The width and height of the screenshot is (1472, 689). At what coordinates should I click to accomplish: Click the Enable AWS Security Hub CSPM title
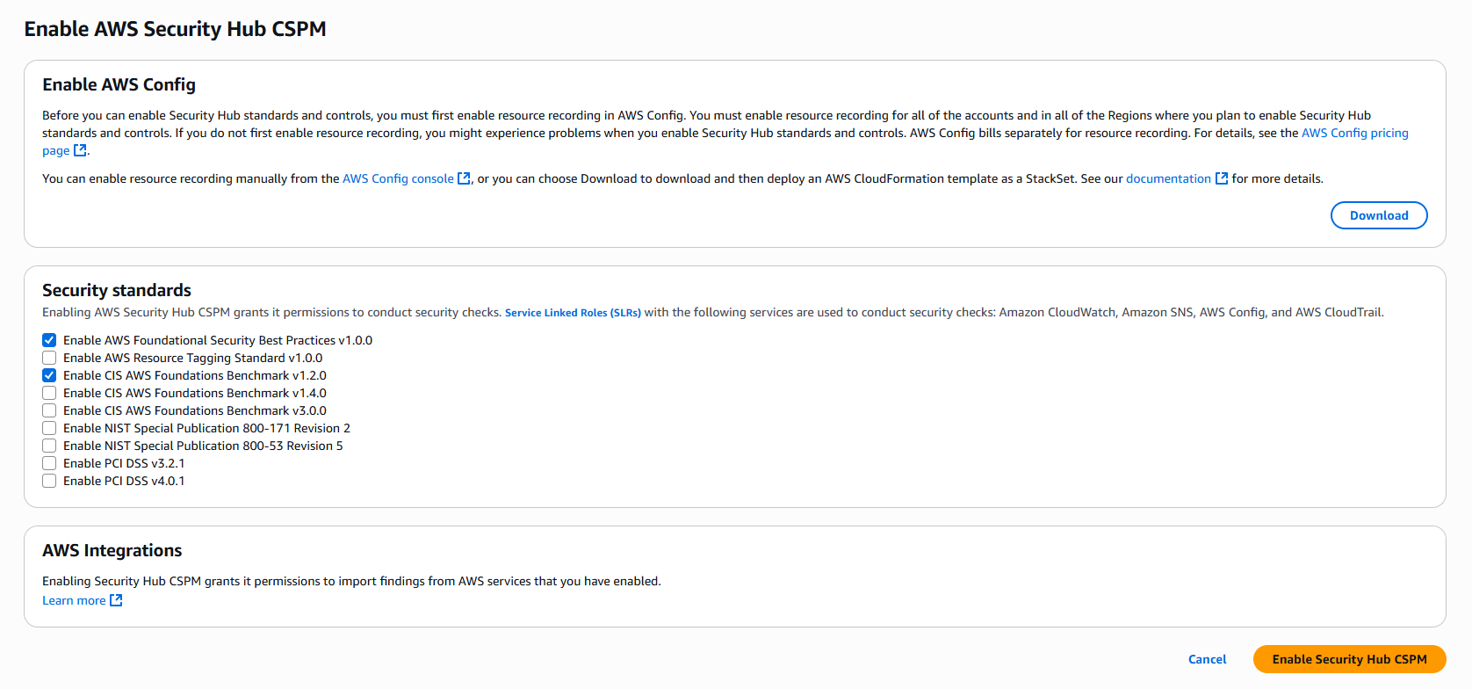click(175, 29)
